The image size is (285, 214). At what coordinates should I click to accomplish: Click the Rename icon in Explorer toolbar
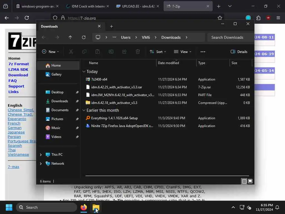111,52
